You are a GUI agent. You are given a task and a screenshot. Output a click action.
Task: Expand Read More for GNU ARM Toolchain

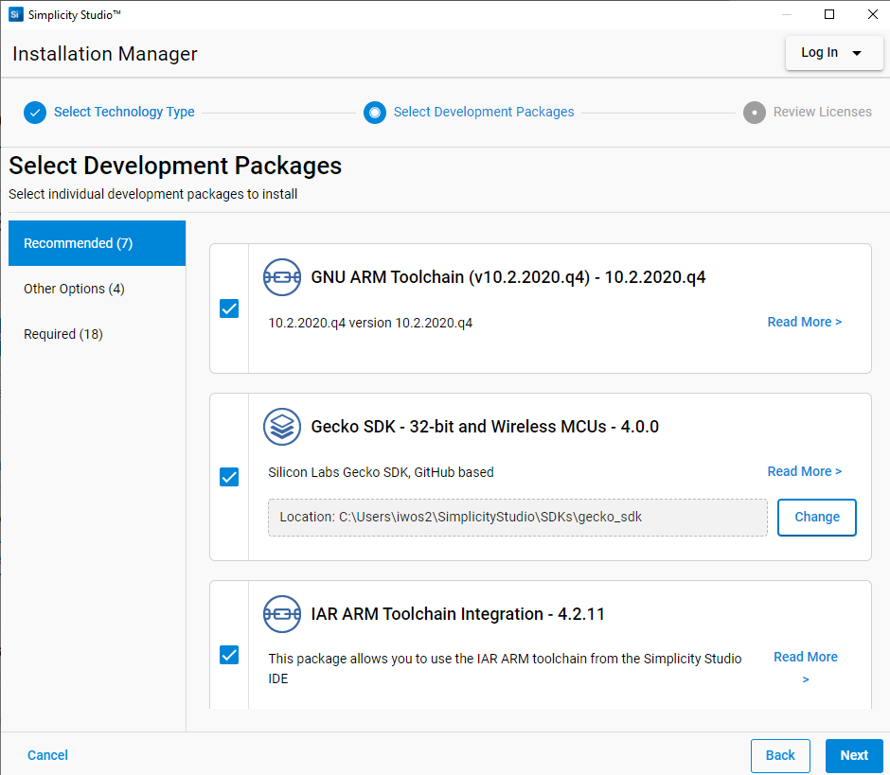(804, 323)
